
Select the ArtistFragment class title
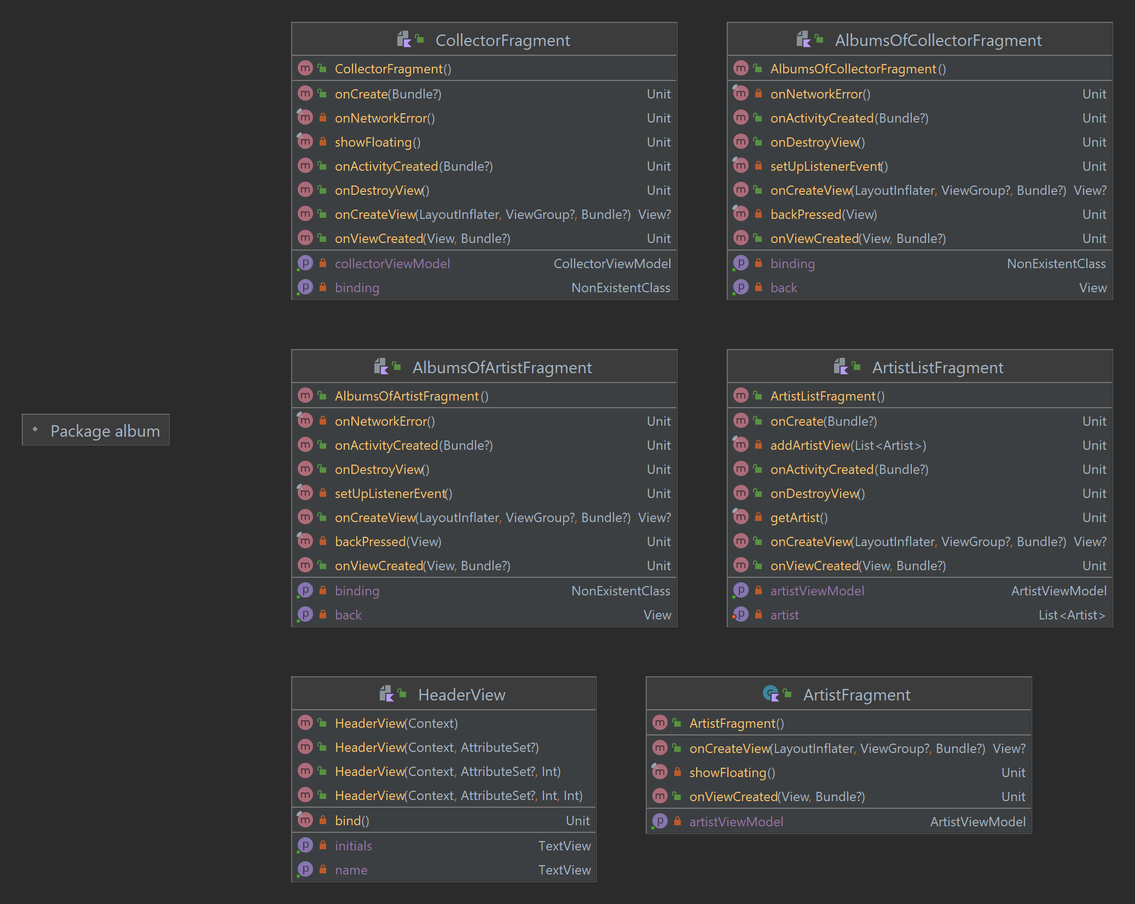pyautogui.click(x=857, y=694)
